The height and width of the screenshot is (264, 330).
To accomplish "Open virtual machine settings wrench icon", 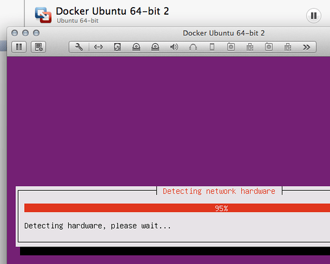I will 79,47.
